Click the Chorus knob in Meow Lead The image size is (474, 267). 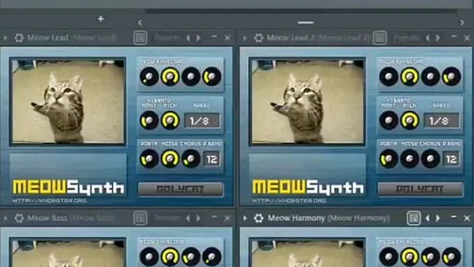[191, 159]
